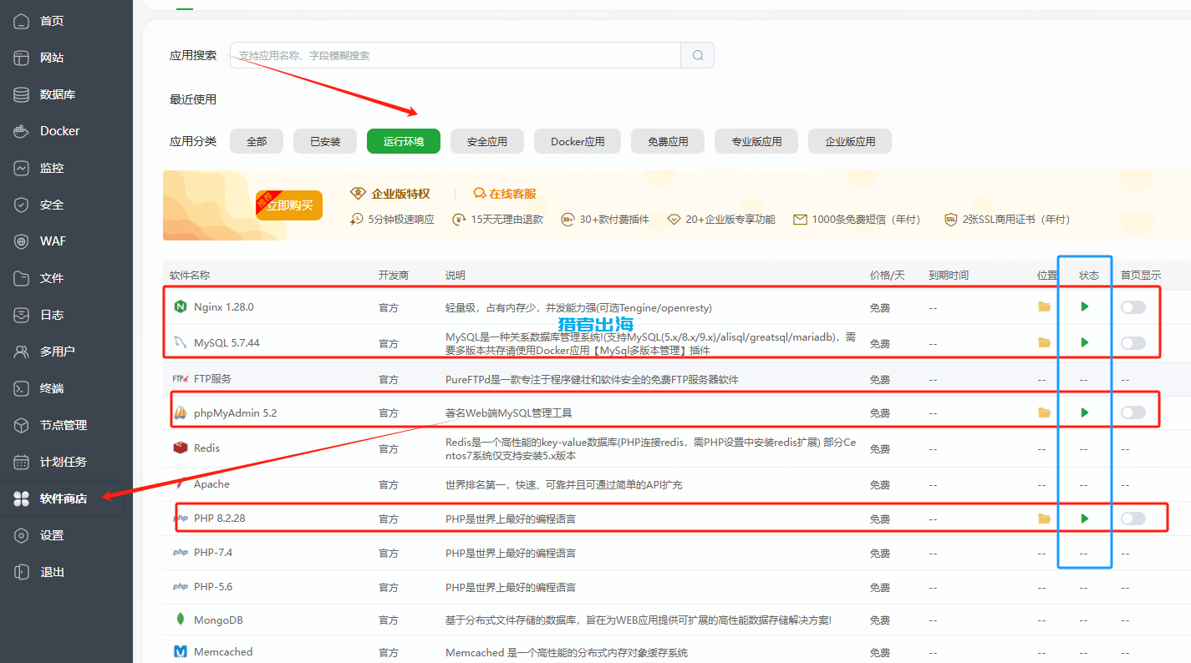Click the search magnifier button
The width and height of the screenshot is (1191, 663).
(x=698, y=55)
